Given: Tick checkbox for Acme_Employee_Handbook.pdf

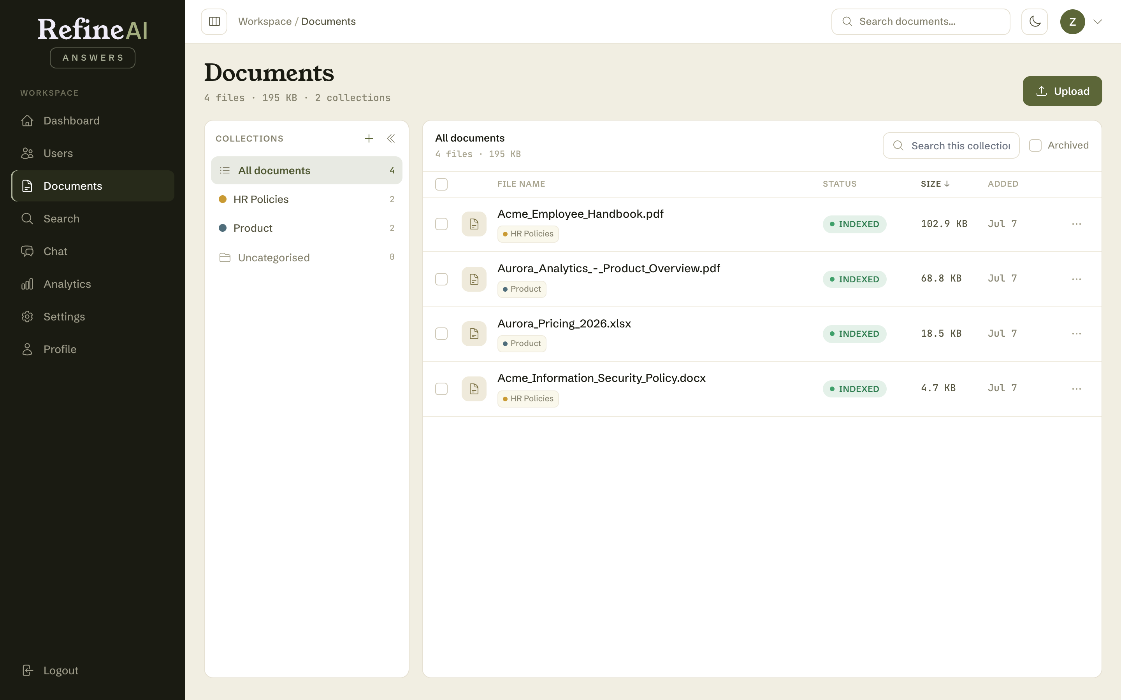Looking at the screenshot, I should 441,224.
